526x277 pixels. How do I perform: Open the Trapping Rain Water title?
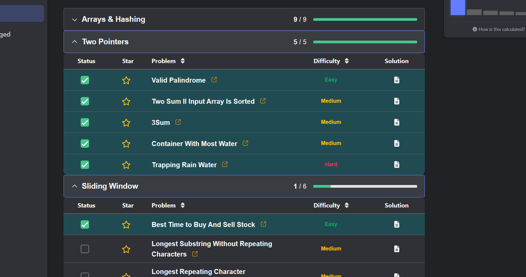(x=184, y=165)
